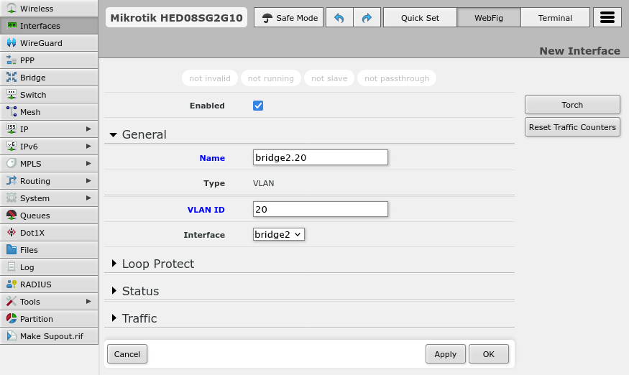Click the Apply button
Viewport: 629px width, 375px height.
click(x=445, y=354)
